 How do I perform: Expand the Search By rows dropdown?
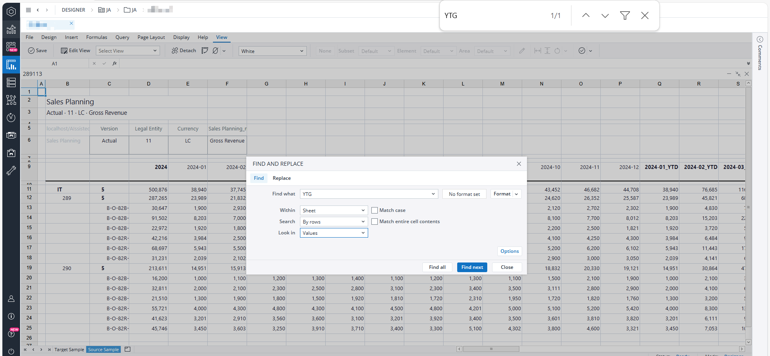(x=334, y=222)
